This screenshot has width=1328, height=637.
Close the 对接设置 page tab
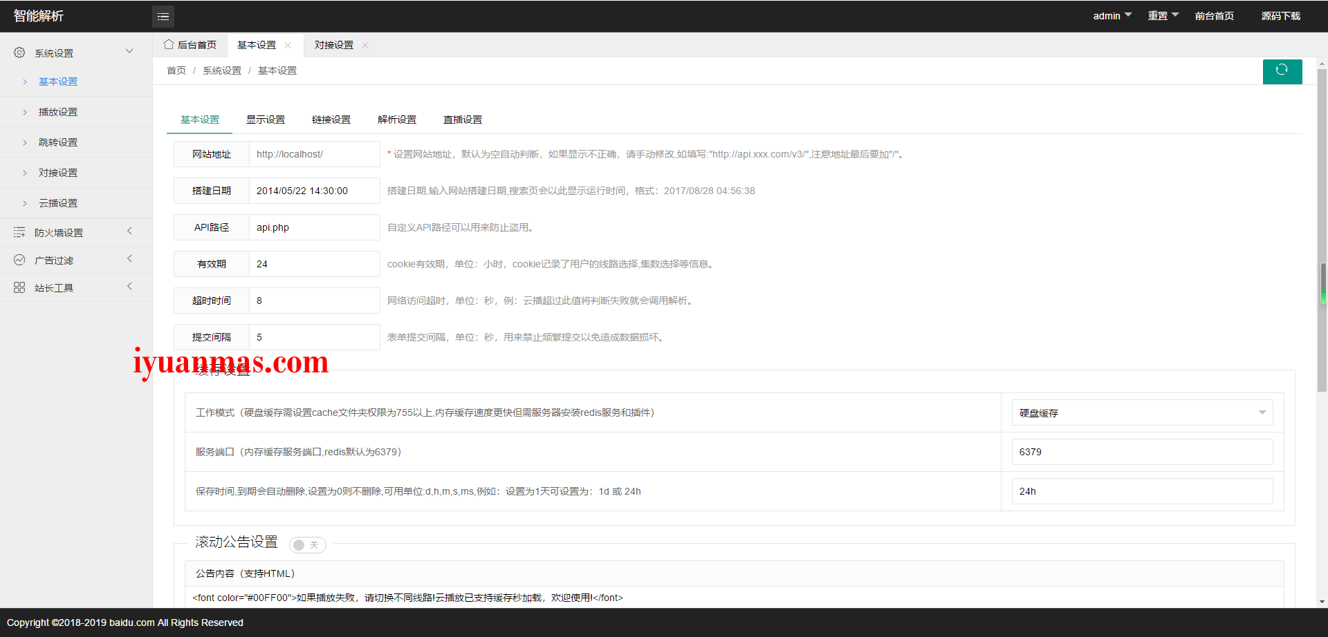(365, 45)
